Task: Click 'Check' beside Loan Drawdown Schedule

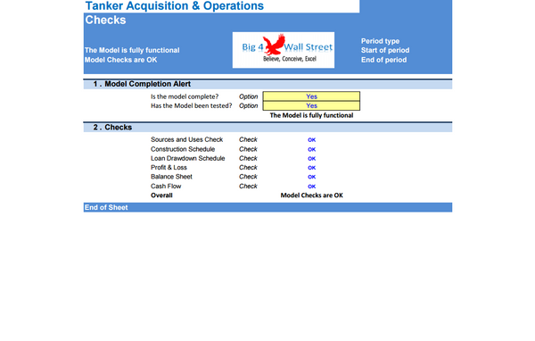Action: pyautogui.click(x=248, y=159)
